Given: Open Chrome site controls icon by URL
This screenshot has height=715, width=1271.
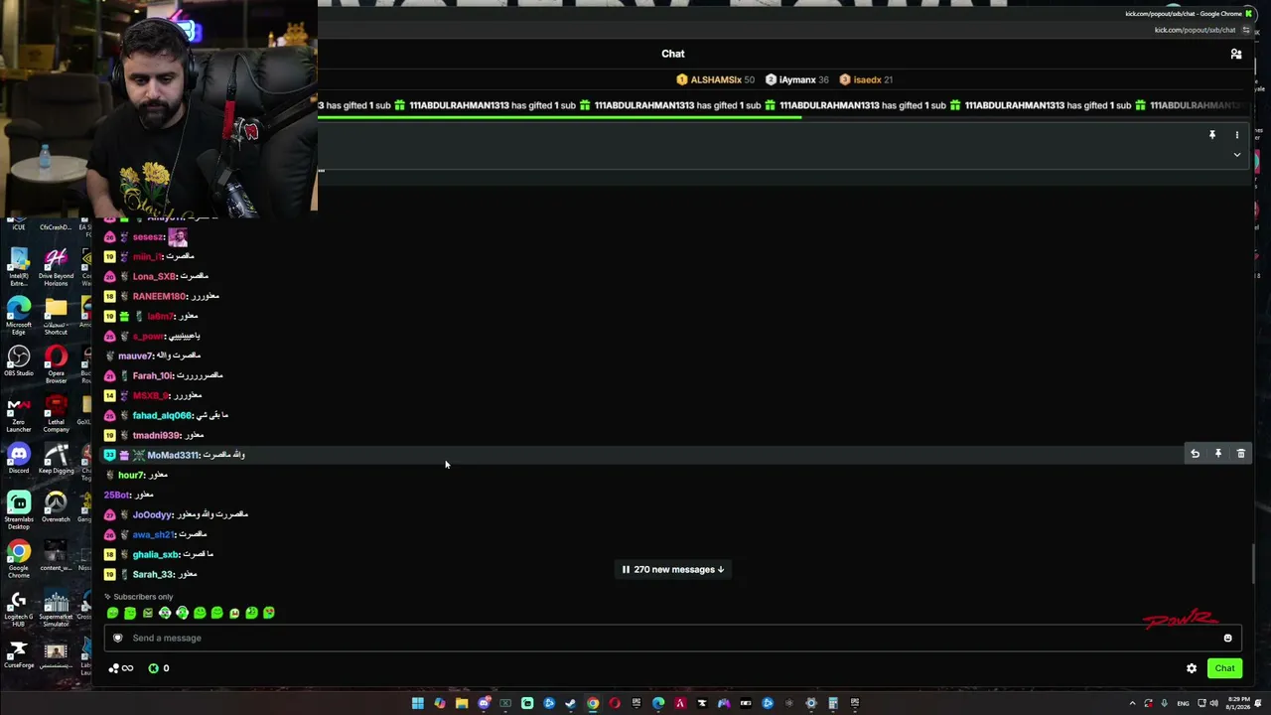Looking at the screenshot, I should (1246, 30).
